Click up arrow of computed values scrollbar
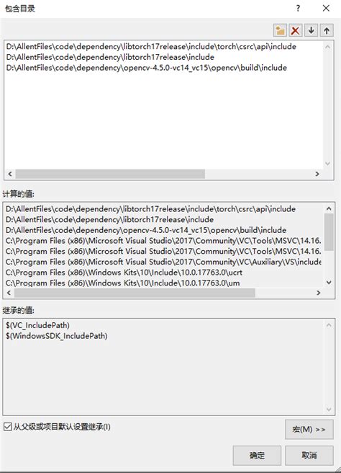341x473 pixels. pos(329,208)
